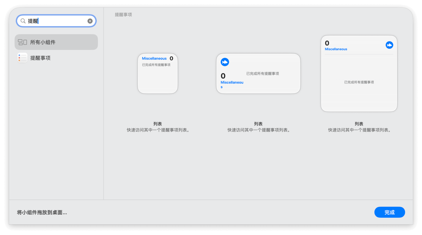Click Miscellaneous title in the small widget
422x235 pixels.
pos(154,58)
